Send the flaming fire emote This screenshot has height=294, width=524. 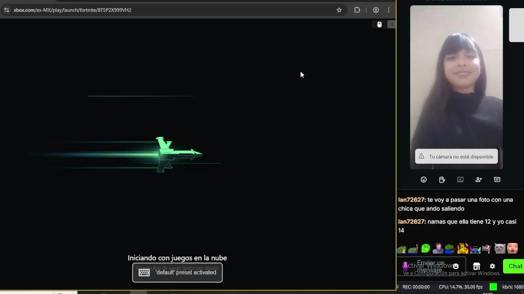463,248
